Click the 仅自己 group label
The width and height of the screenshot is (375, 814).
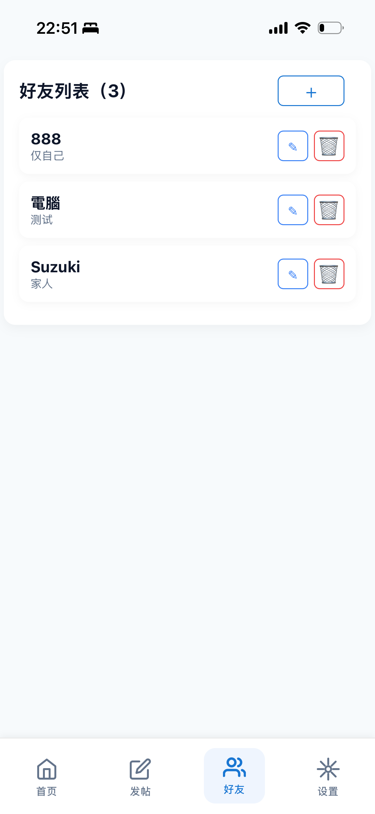[x=47, y=156]
